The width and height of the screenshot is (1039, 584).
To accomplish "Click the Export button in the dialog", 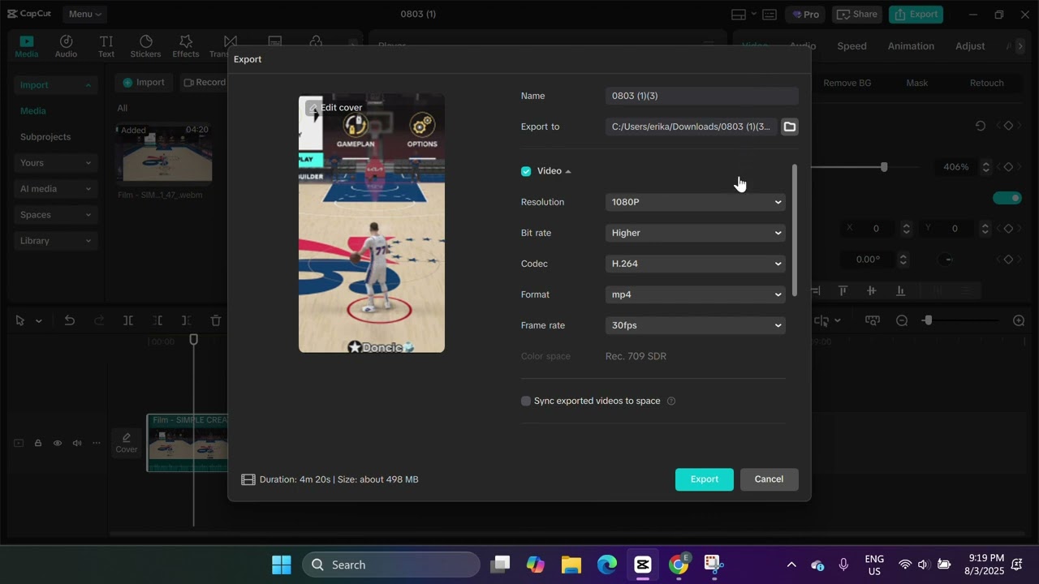I will (x=705, y=479).
